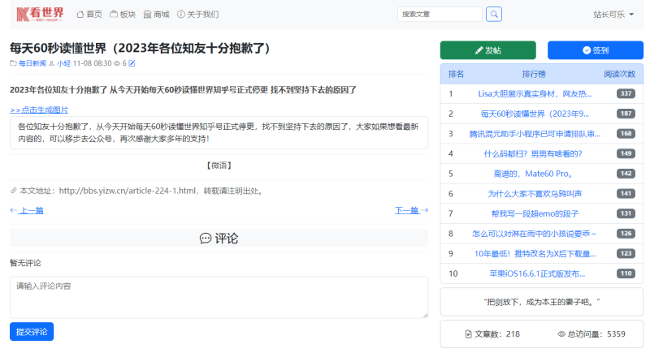
Task: Click the green 发帖 post button
Action: (x=487, y=50)
